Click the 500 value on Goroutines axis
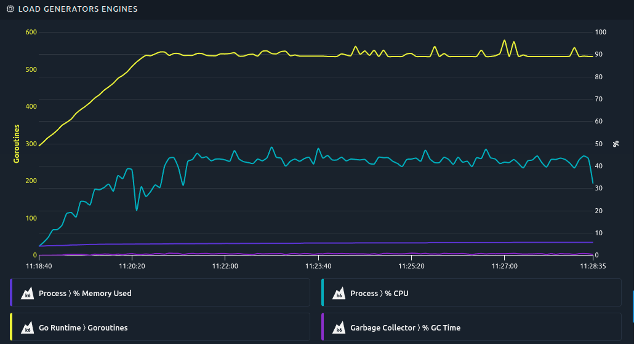Screen dimensions: 634x344 coord(31,69)
